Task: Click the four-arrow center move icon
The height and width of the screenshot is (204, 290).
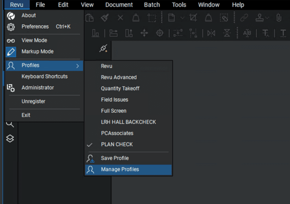Action: (144, 33)
